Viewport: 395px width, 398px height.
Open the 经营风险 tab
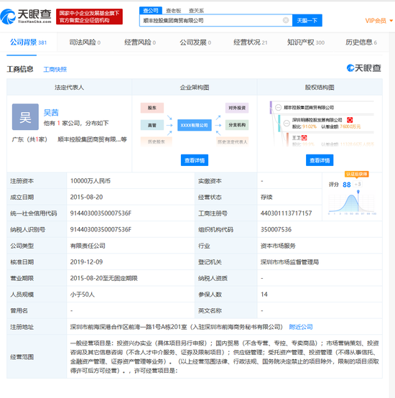click(x=140, y=42)
